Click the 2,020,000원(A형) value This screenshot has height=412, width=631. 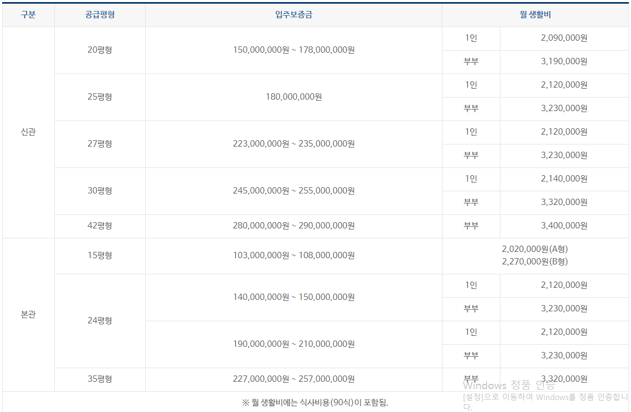pos(535,250)
